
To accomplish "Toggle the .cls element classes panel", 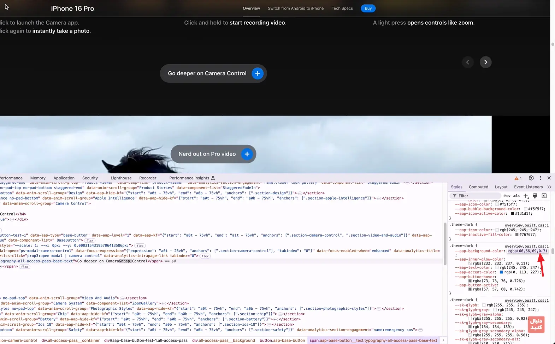I will click(516, 196).
